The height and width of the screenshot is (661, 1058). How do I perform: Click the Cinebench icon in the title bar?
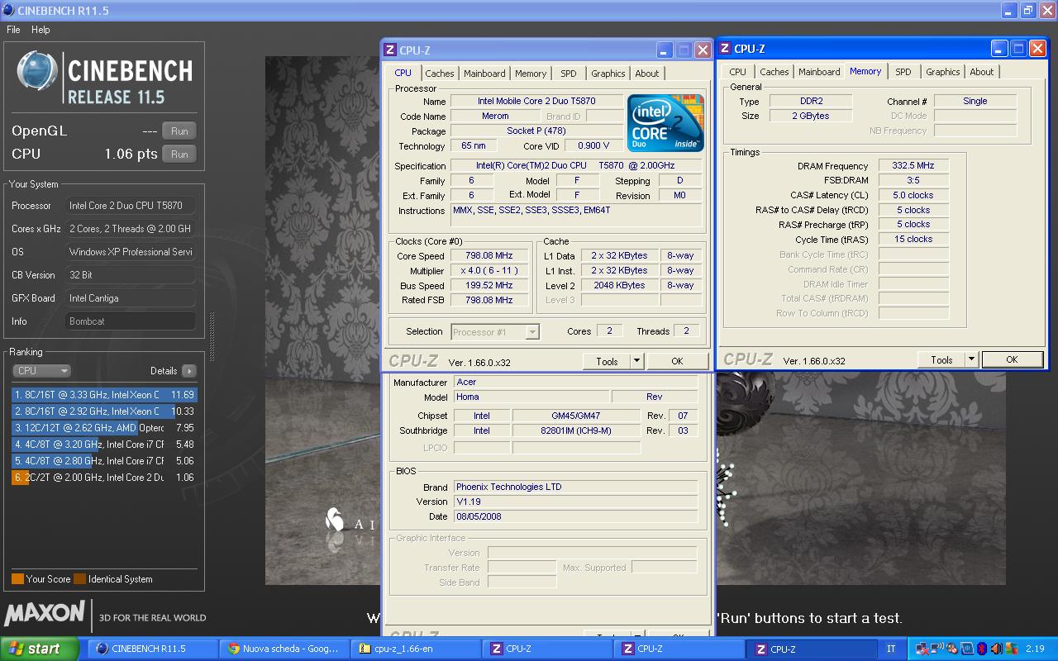pyautogui.click(x=8, y=11)
